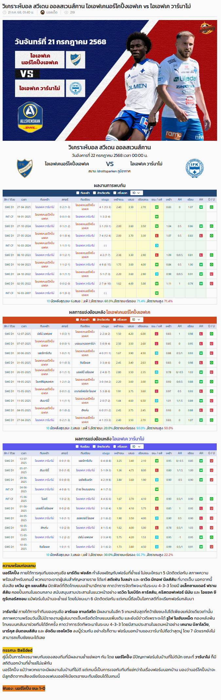
Task: Click the ชนะ/แพ้ D badge for Norrköping's 30-06-2025 match
Action: click(157, 353)
